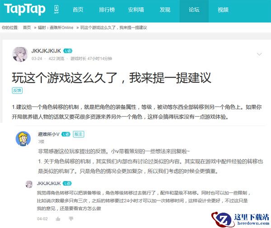Open the replier JKKJKJKIJK's small avatar

[x=29, y=184]
